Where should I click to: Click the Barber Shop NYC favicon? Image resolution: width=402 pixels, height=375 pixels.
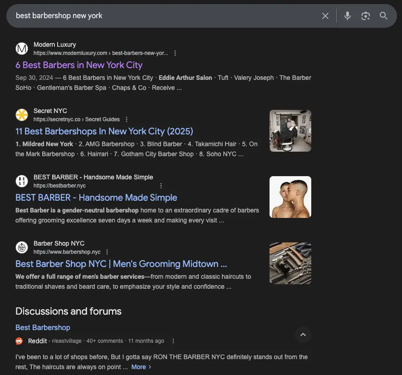click(x=22, y=247)
